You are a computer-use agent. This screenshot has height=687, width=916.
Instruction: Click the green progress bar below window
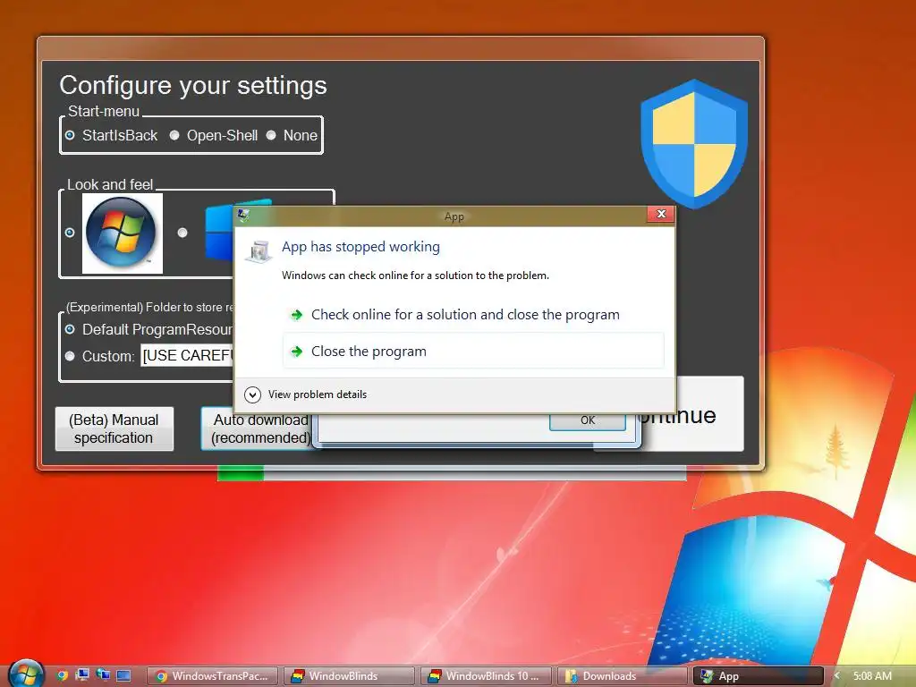tap(241, 473)
